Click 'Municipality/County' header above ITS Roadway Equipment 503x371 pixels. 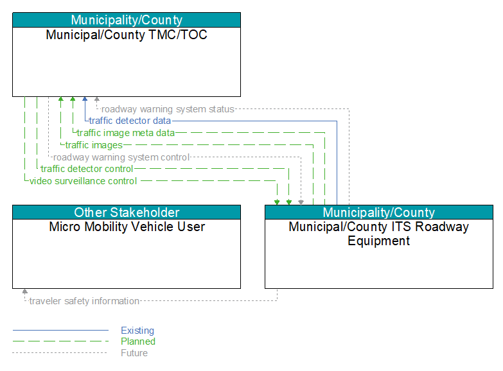(x=379, y=212)
